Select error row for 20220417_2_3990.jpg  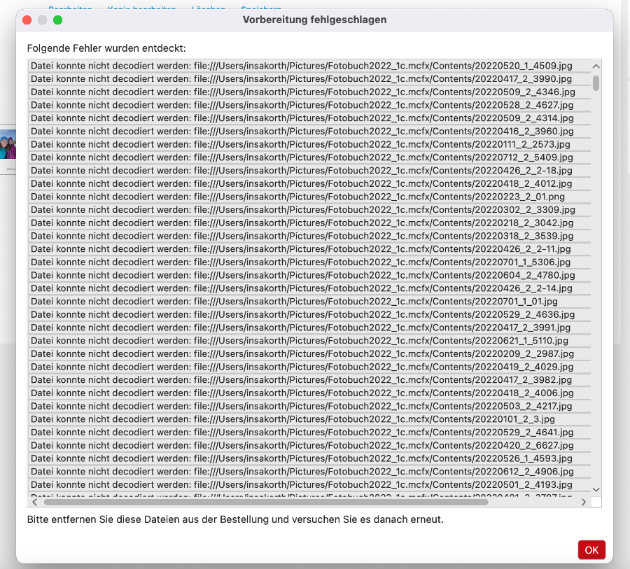pos(309,79)
